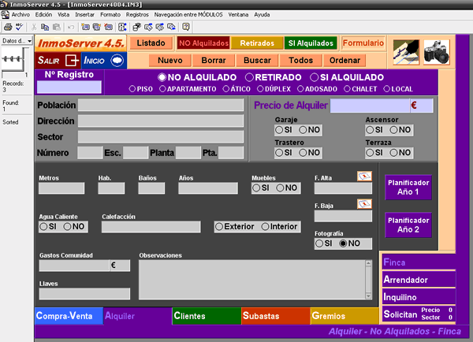Click the Borrar button

[x=214, y=61]
